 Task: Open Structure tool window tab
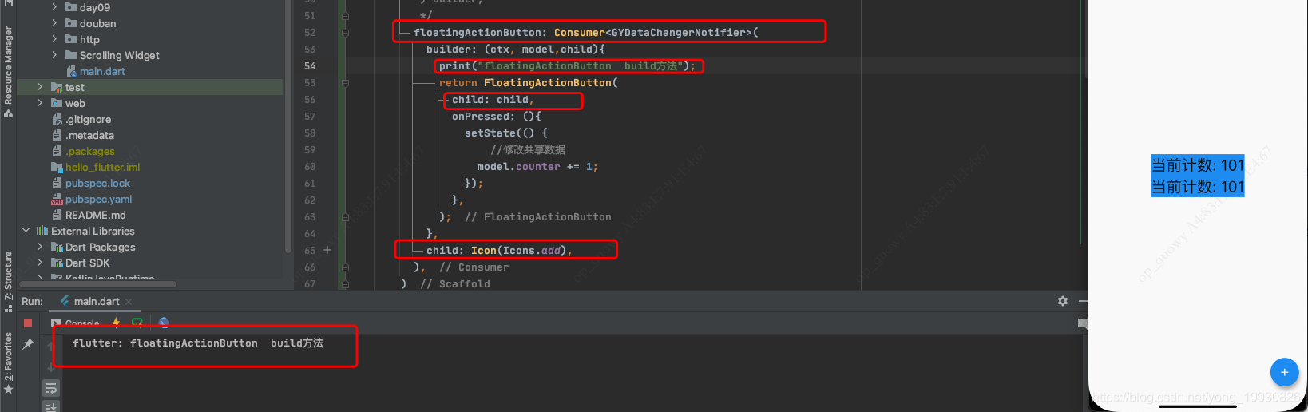click(x=8, y=280)
